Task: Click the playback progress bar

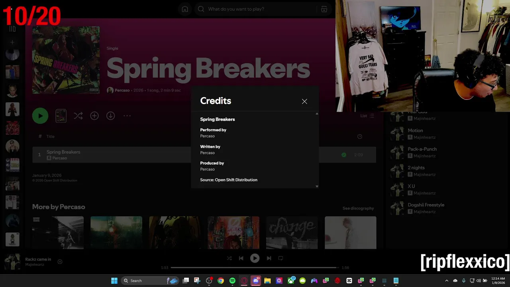Action: (x=255, y=267)
